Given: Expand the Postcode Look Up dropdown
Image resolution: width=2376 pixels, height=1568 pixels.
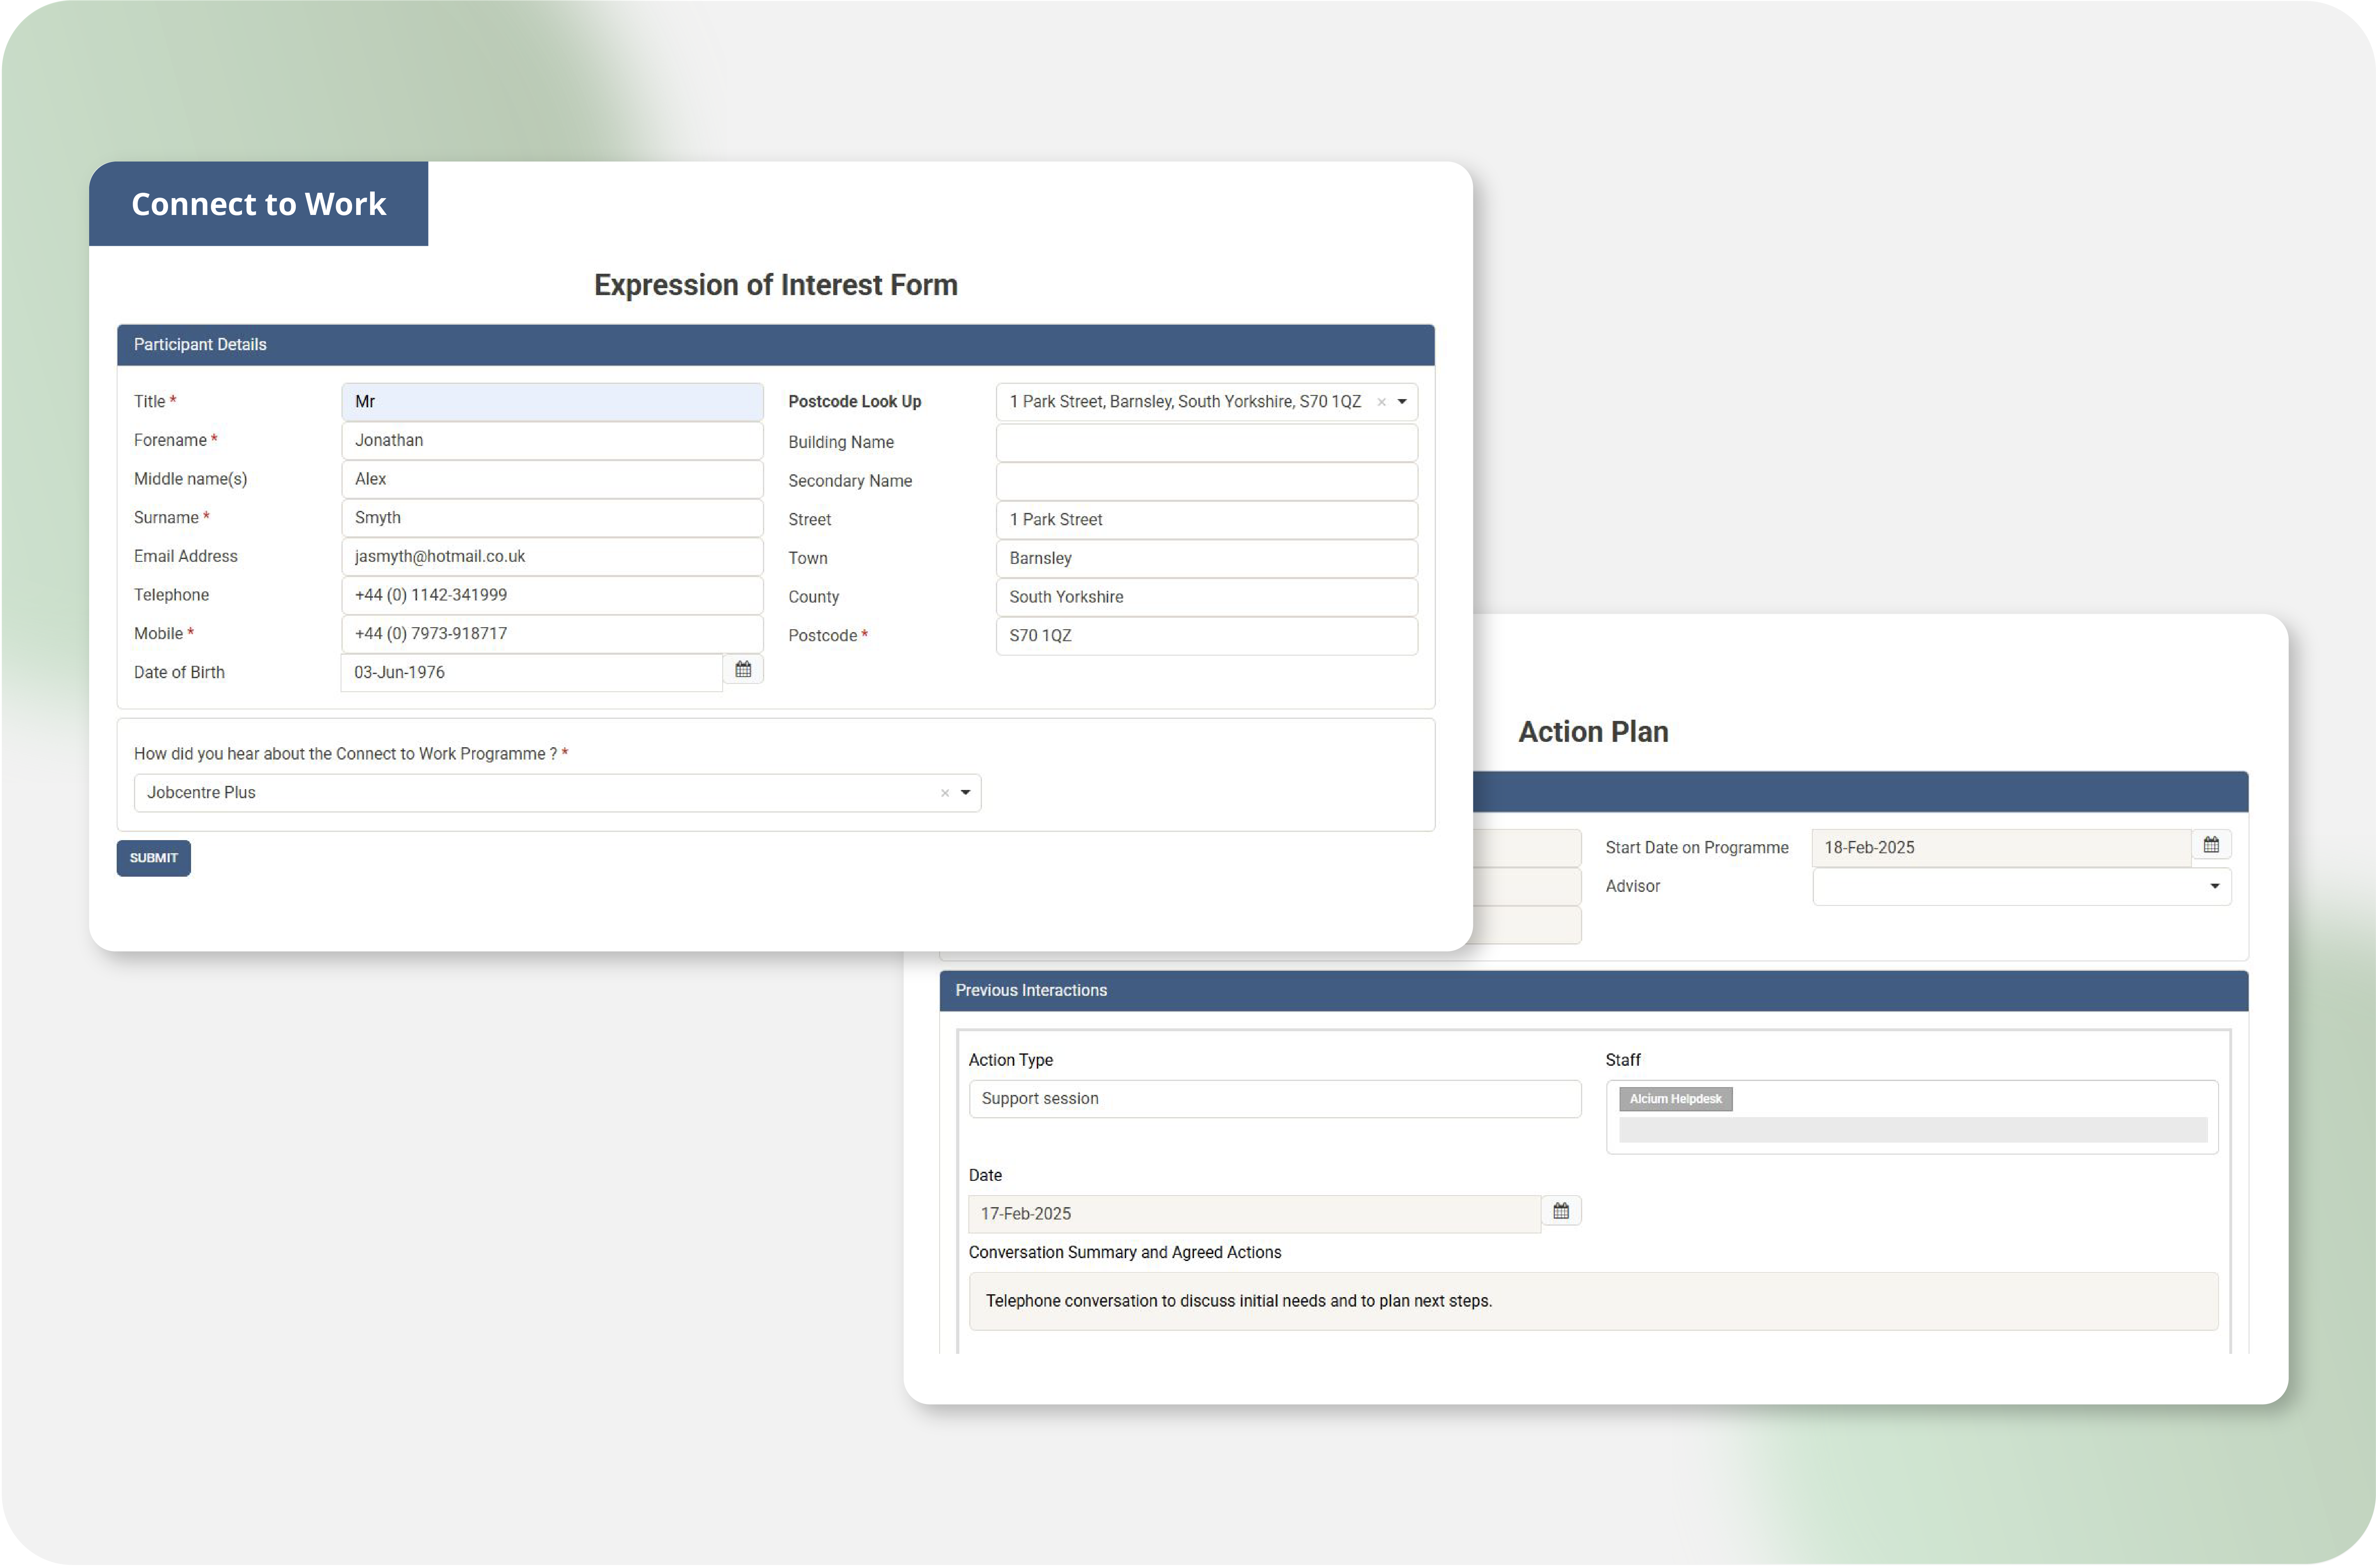Looking at the screenshot, I should (x=1401, y=402).
